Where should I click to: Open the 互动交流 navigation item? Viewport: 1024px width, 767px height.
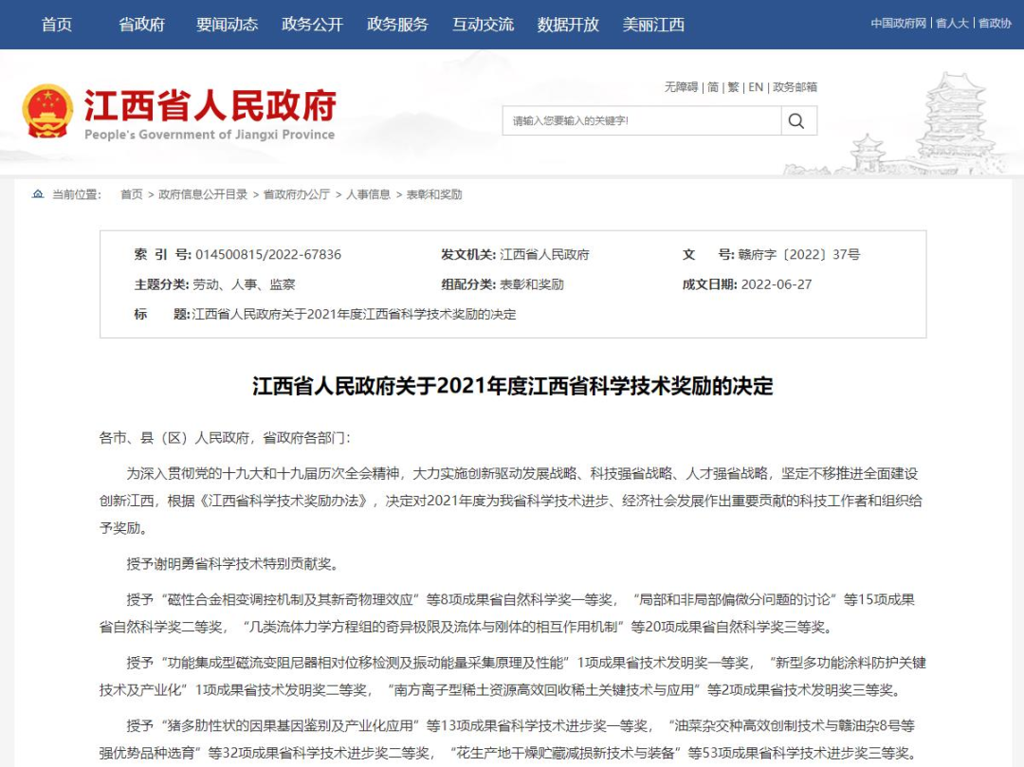coord(484,25)
